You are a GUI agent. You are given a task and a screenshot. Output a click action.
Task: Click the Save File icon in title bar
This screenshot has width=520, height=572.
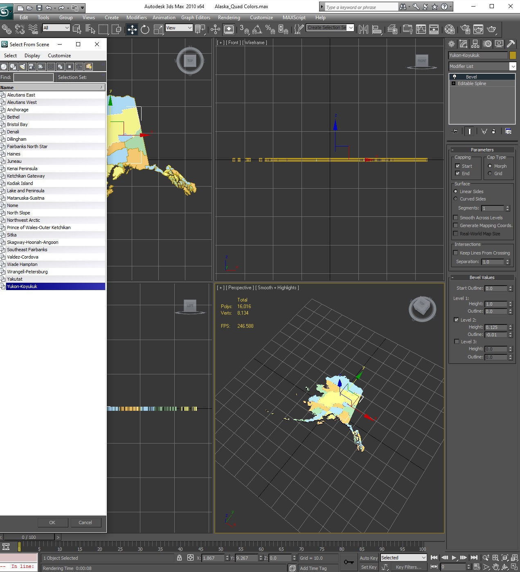click(39, 7)
